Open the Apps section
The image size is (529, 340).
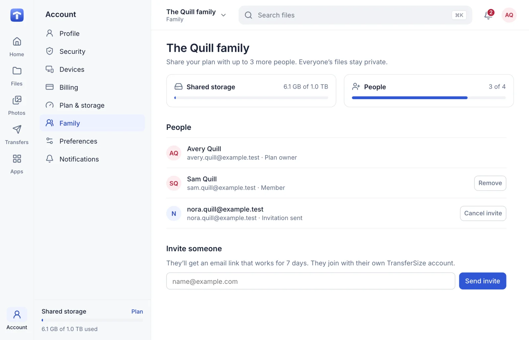tap(17, 164)
